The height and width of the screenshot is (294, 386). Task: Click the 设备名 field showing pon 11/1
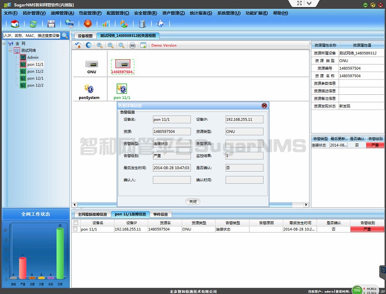tap(172, 119)
